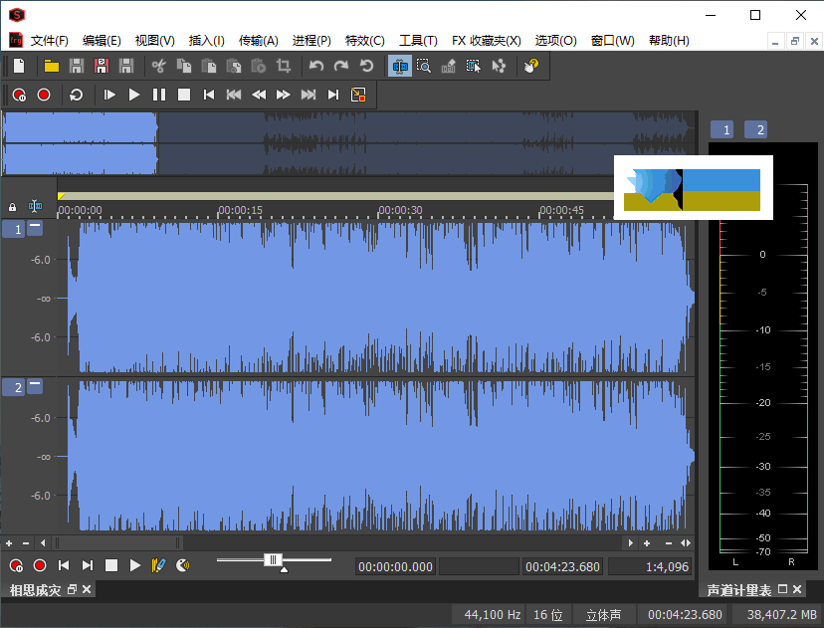This screenshot has height=628, width=824.
Task: Select channel 2 number label
Action: 13,387
